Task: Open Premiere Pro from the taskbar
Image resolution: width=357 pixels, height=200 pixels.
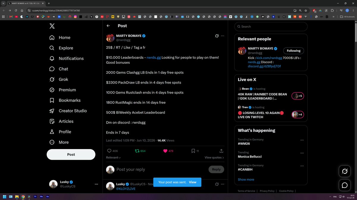Action: [35, 196]
